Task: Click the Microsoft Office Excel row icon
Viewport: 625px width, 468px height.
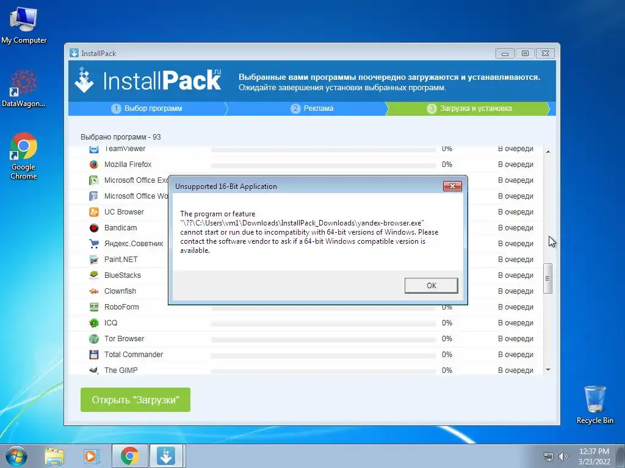Action: point(93,180)
